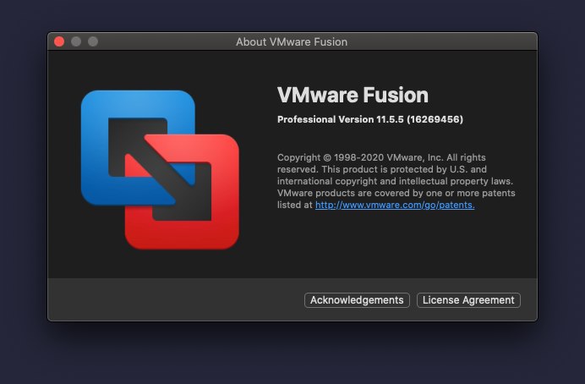Open the Acknowledgements button
585x384 pixels.
(357, 300)
